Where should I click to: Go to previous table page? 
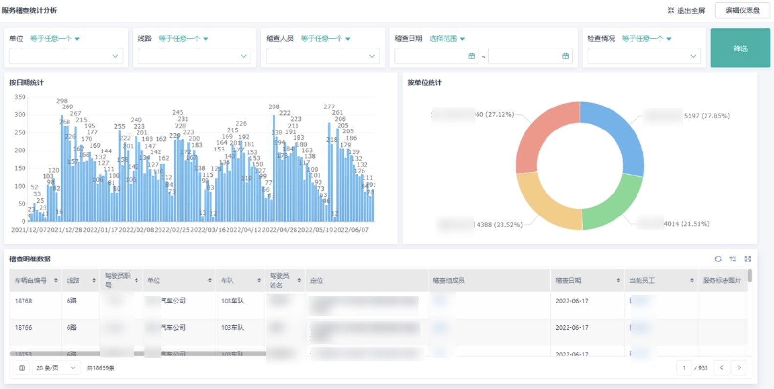click(x=721, y=368)
